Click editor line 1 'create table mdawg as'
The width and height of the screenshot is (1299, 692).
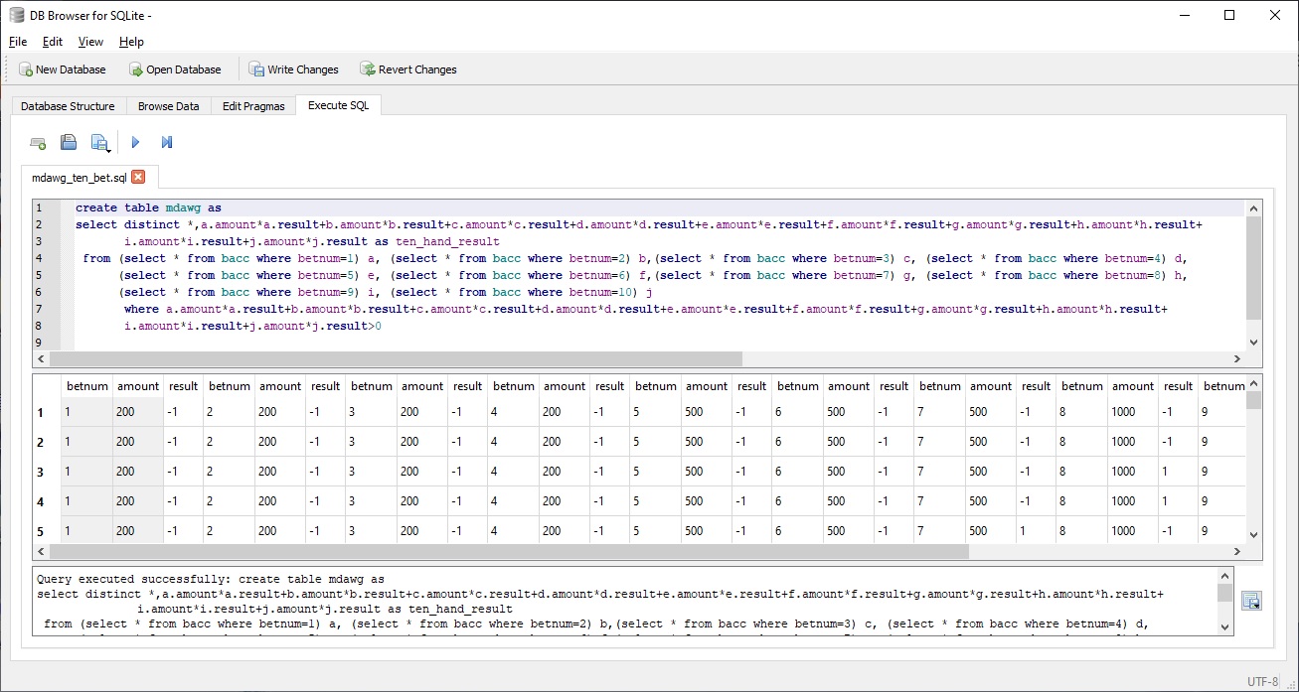[x=148, y=208]
